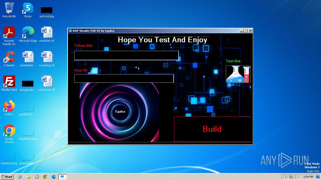Select the nokiaknow.rtf desktop file
The image size is (321, 180).
47,83
